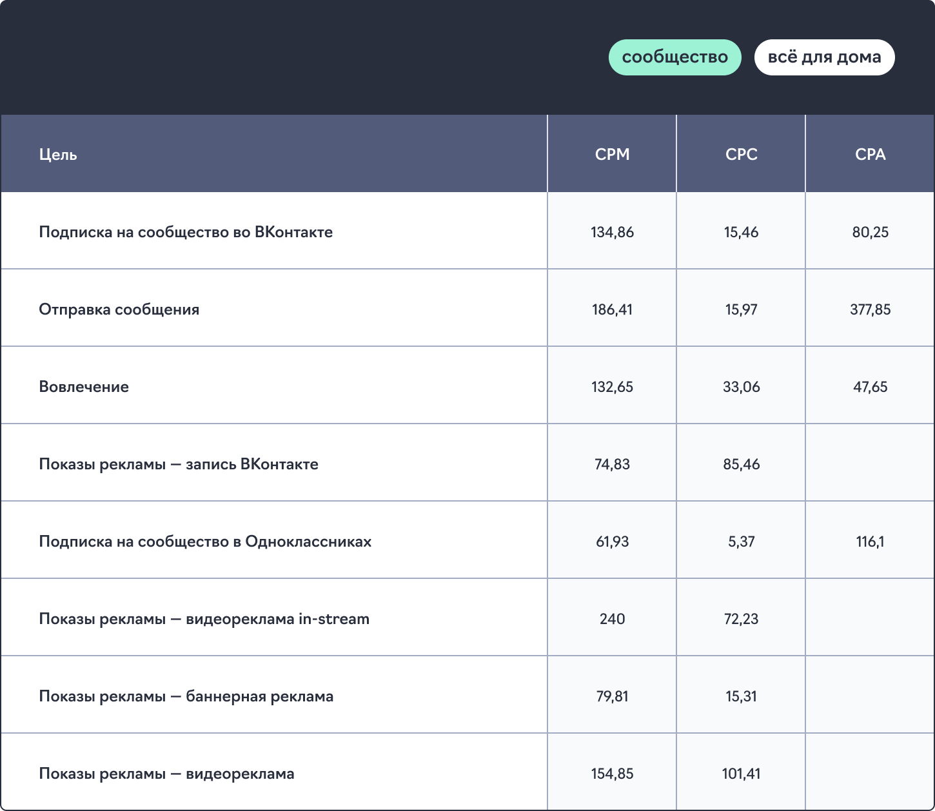Click the «Вовлечение» row label
This screenshot has width=935, height=811.
84,387
